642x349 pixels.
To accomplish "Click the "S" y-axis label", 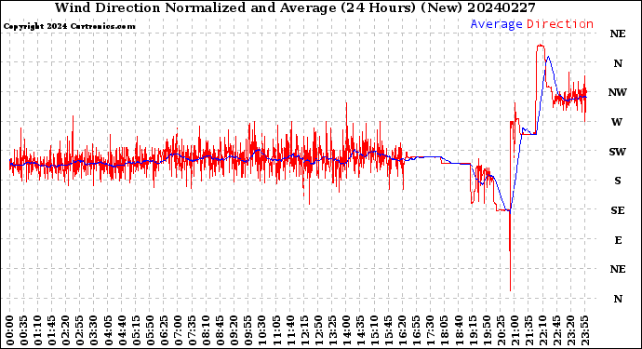I will coord(618,181).
